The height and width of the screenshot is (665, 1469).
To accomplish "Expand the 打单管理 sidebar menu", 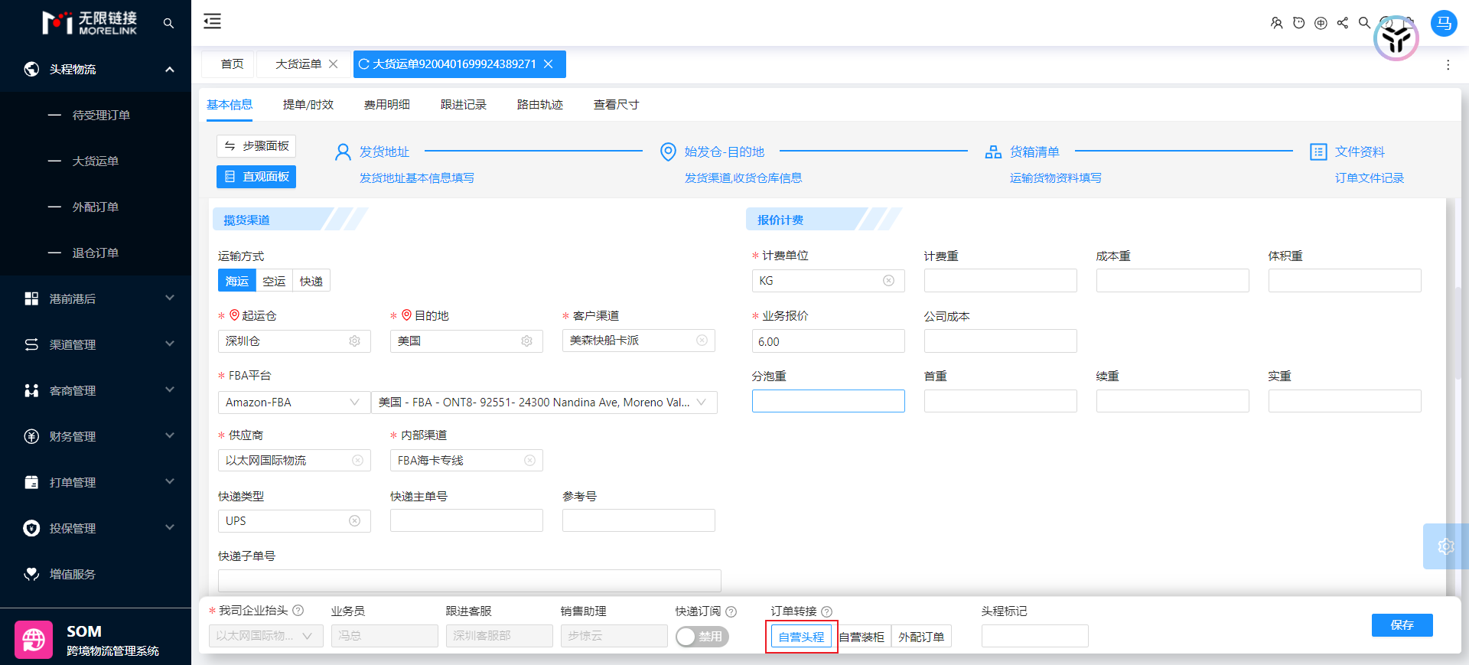I will pos(96,482).
